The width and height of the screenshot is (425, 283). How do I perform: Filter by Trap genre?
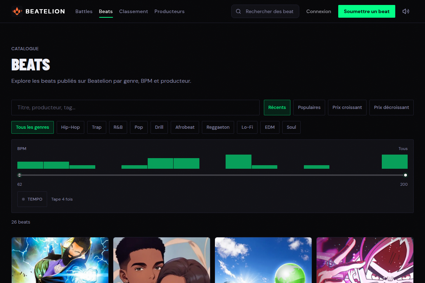click(97, 127)
